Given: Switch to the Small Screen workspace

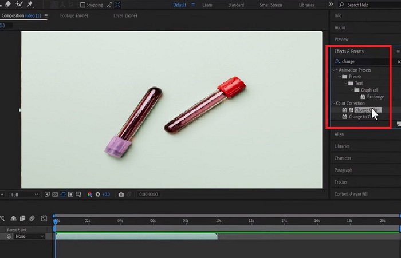Looking at the screenshot, I should tap(271, 5).
